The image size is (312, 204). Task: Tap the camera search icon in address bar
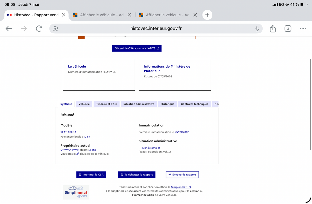tap(55, 29)
